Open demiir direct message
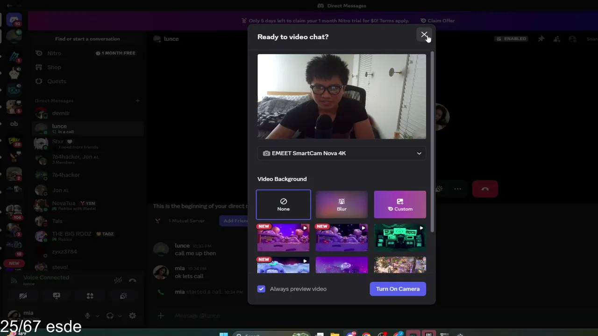The width and height of the screenshot is (598, 336). click(87, 113)
